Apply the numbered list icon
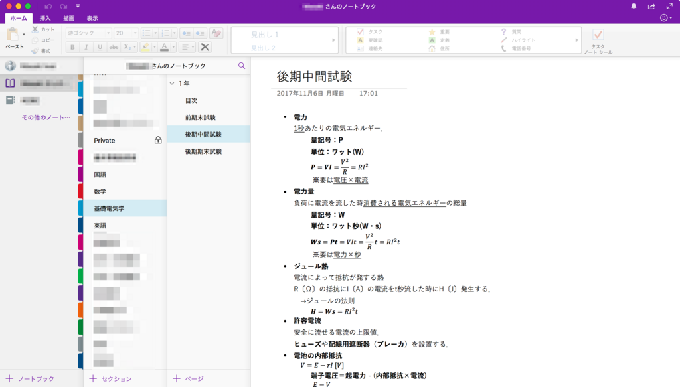 click(x=165, y=33)
